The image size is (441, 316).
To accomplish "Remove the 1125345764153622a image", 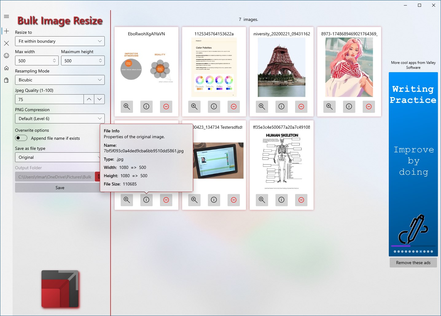I will [x=234, y=107].
